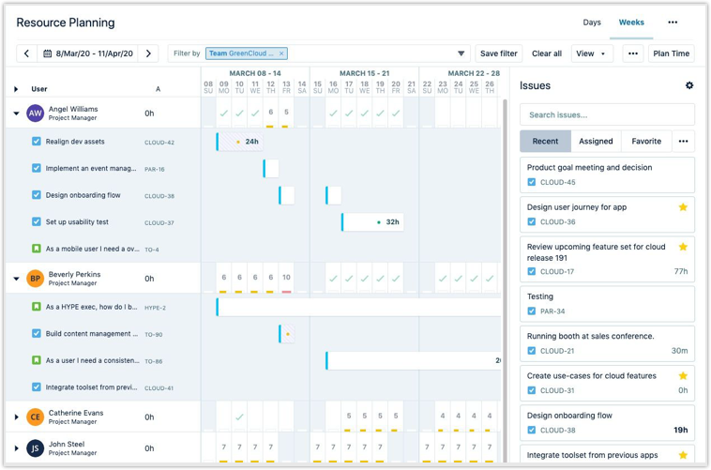
Task: Remove the Team GreenCloud filter tag
Action: (281, 54)
